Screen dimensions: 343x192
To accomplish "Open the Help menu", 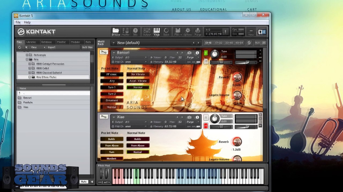I will (27, 22).
